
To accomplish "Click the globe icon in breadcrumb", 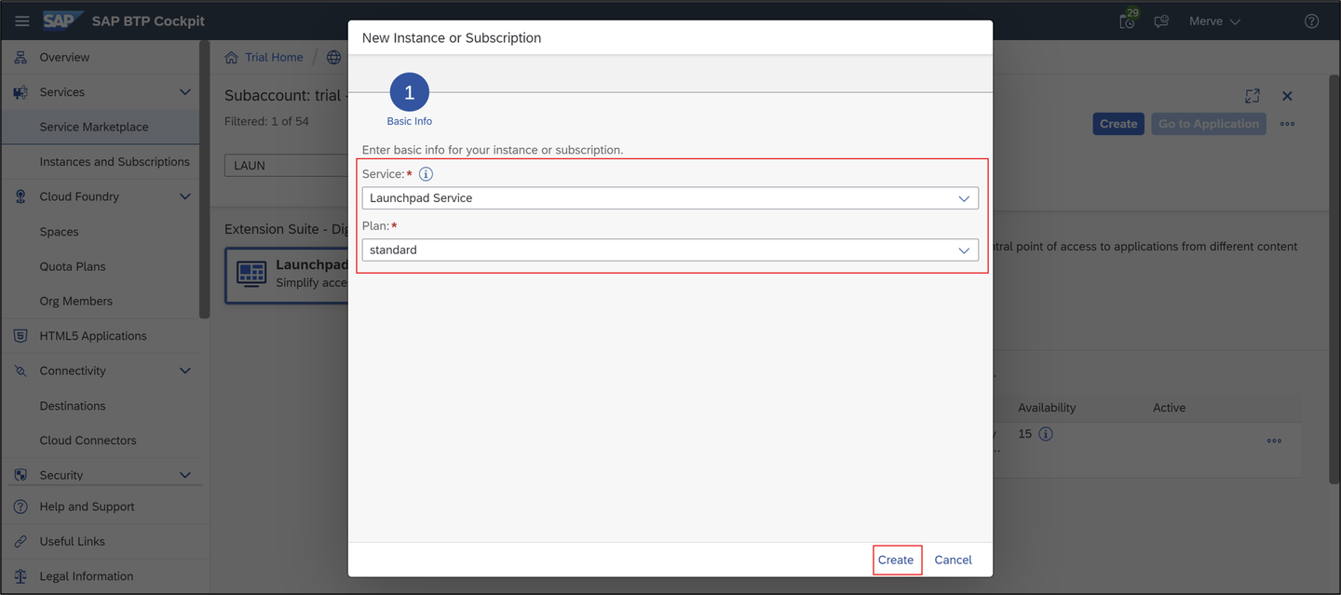I will click(333, 57).
